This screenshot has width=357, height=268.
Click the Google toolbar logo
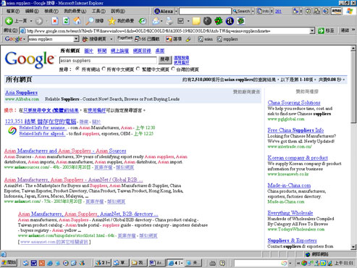click(x=13, y=39)
